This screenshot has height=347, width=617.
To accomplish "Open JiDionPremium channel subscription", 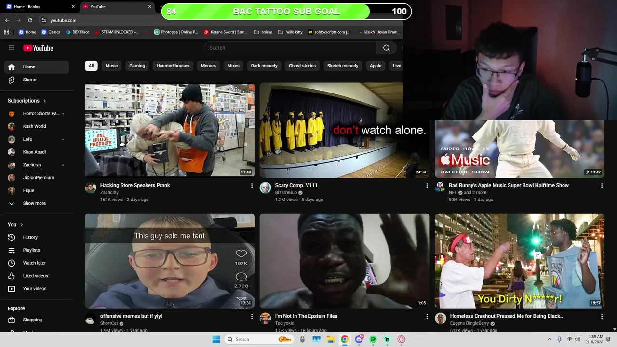I will 37,178.
